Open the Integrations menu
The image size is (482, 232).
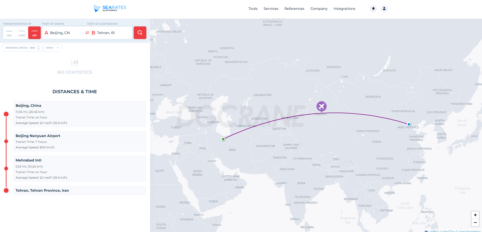tap(344, 9)
